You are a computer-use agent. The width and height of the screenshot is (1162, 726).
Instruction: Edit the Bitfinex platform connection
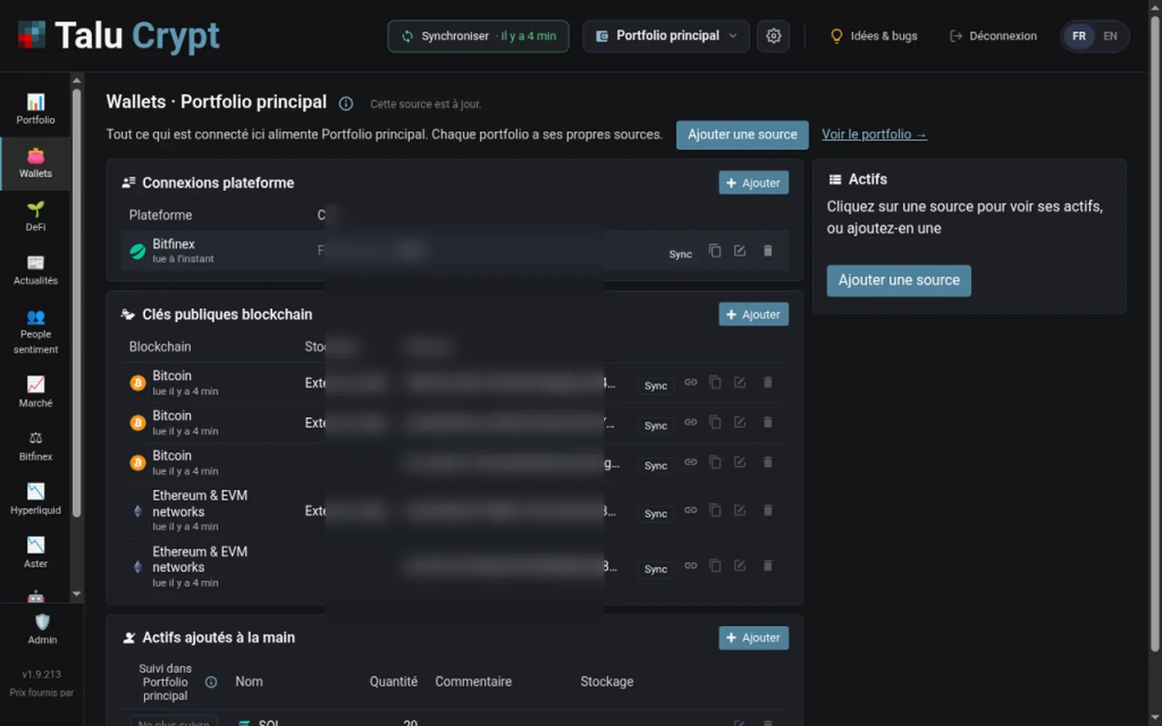[740, 250]
